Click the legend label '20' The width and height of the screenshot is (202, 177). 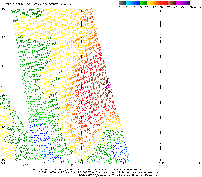147,7
